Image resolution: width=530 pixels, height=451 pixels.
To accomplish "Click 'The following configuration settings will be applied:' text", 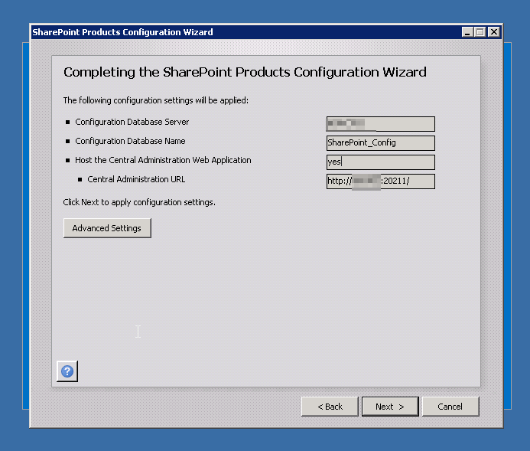I will [x=156, y=100].
